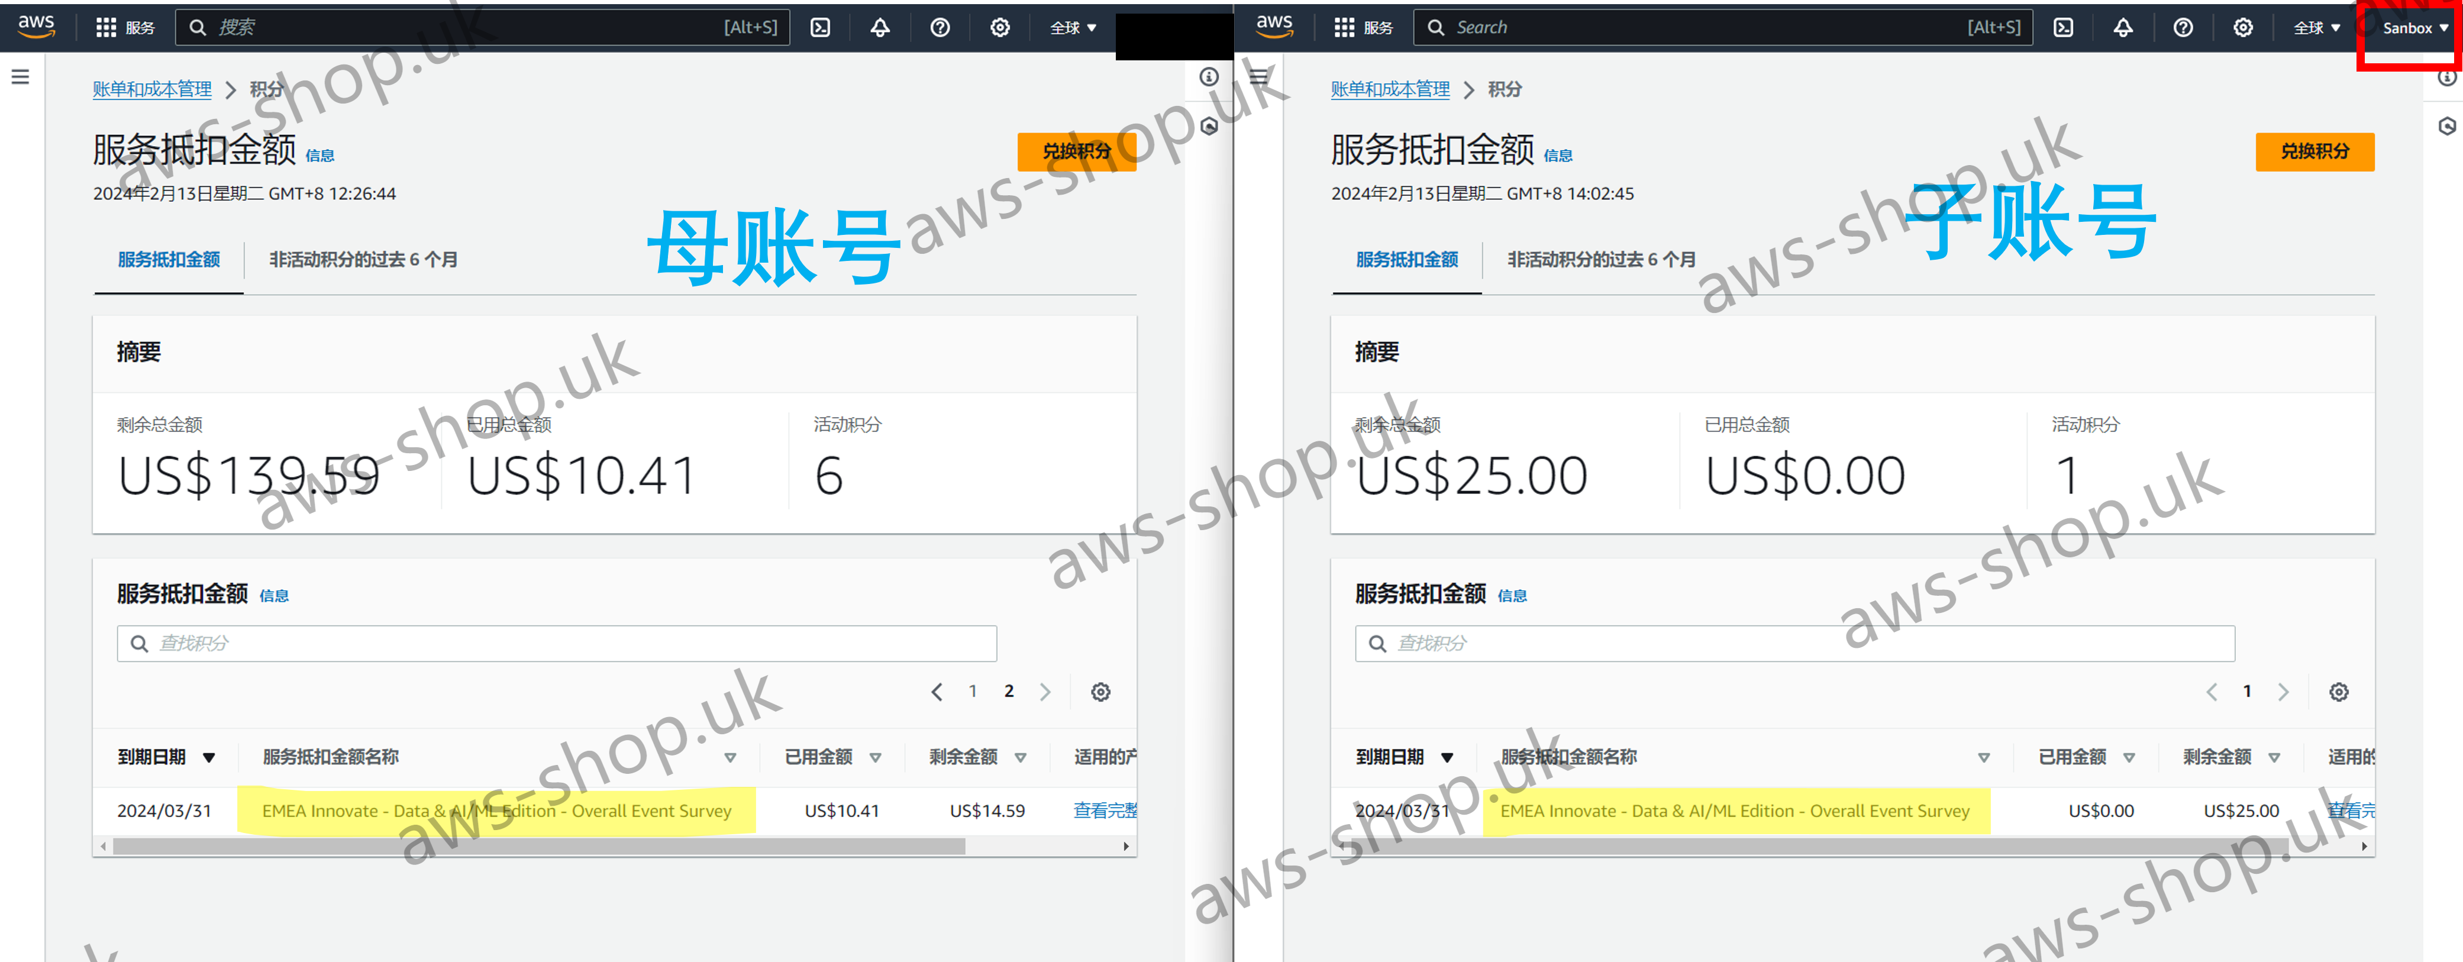Open help question-mark icon in left console
2463x962 pixels.
[940, 28]
